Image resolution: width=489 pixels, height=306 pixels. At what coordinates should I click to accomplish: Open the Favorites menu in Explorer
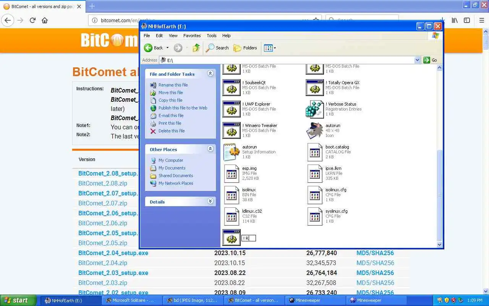tap(192, 36)
